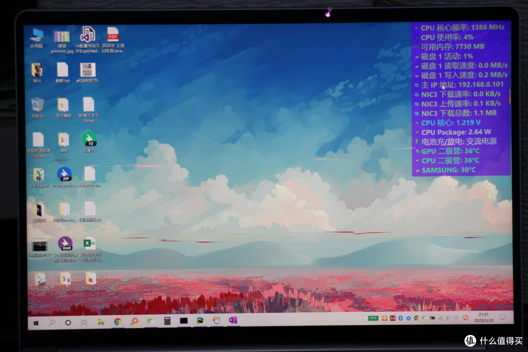Open Calculator from the taskbar
The image size is (528, 352).
167,321
